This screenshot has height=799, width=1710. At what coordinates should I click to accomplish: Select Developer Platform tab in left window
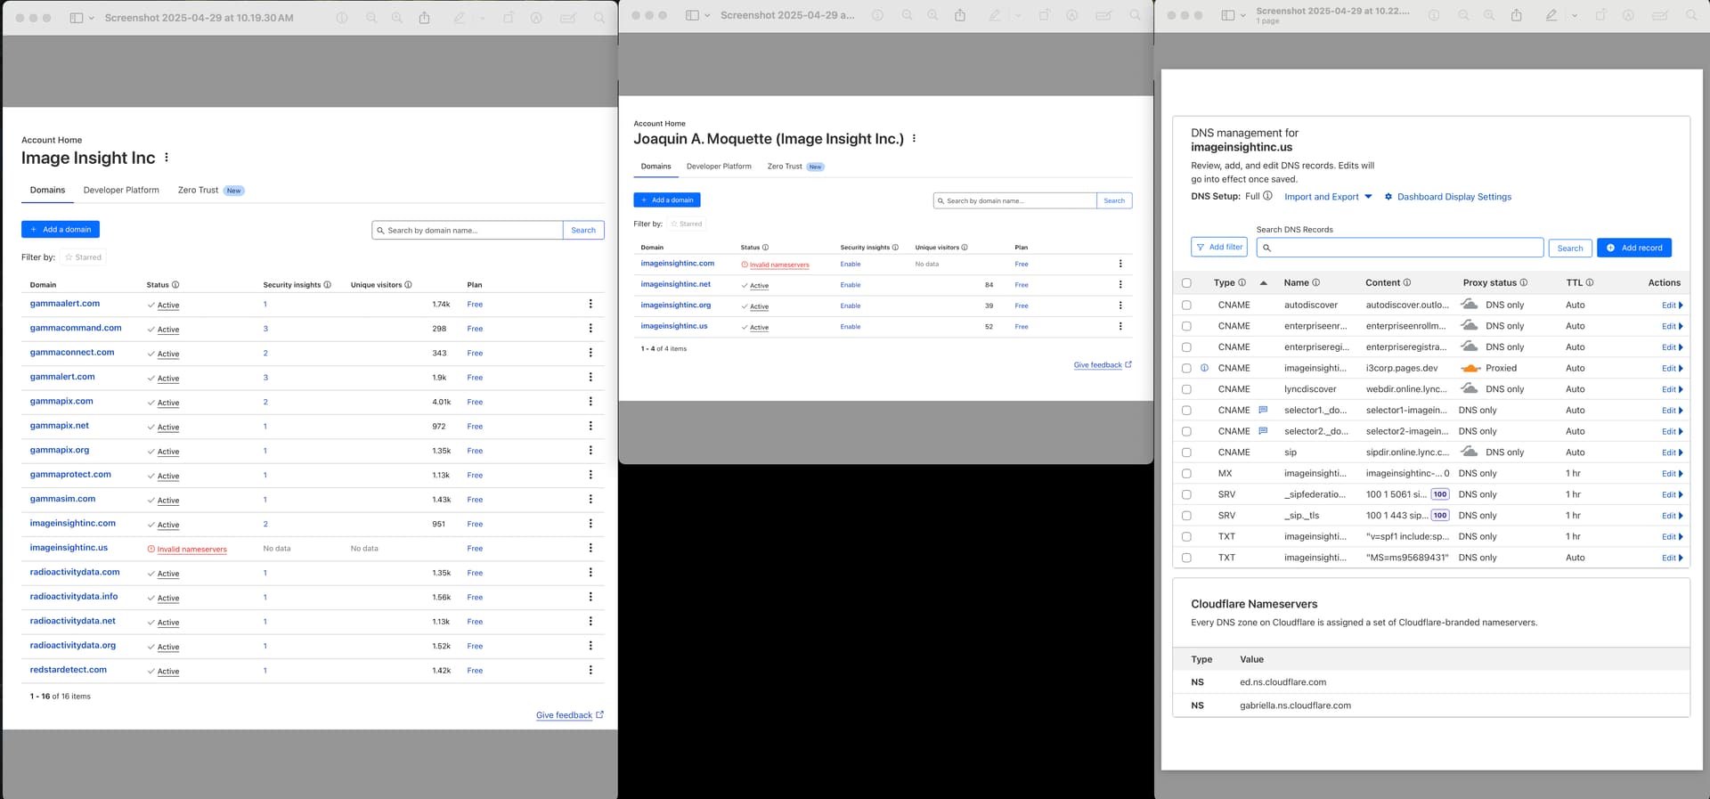pos(121,190)
